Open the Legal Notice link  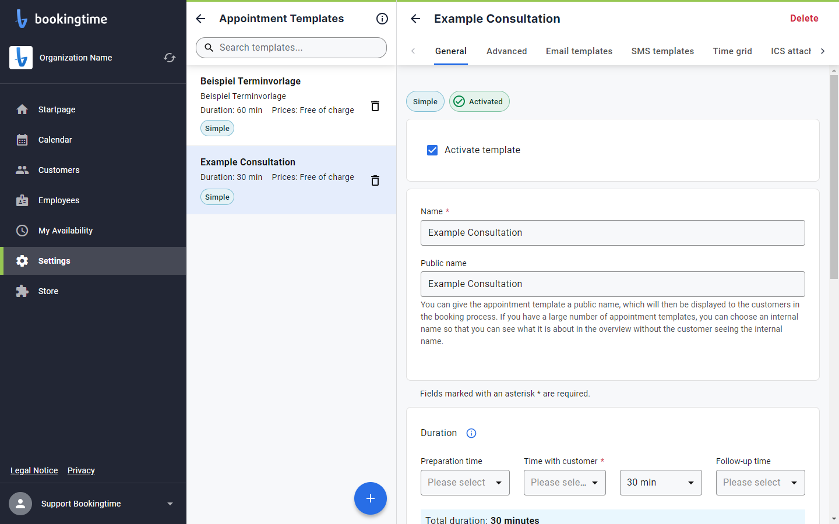click(34, 470)
